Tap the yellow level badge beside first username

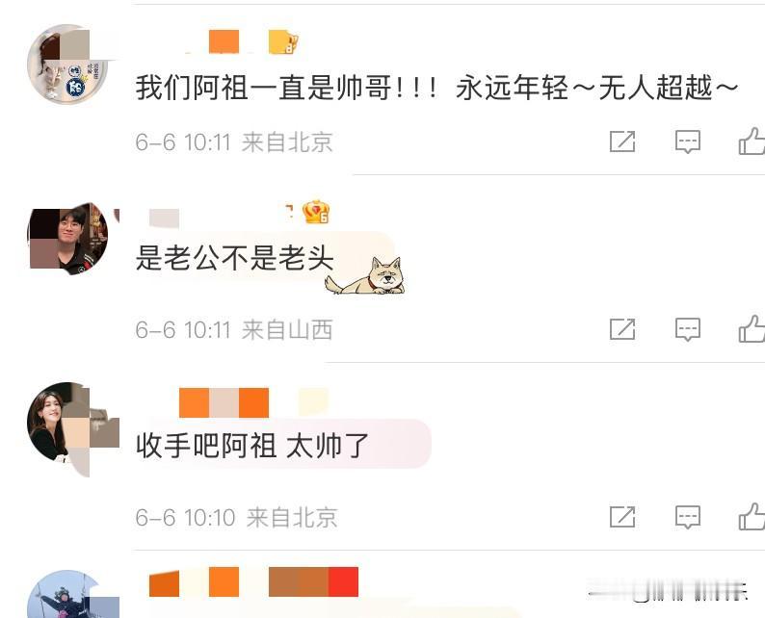click(x=283, y=42)
